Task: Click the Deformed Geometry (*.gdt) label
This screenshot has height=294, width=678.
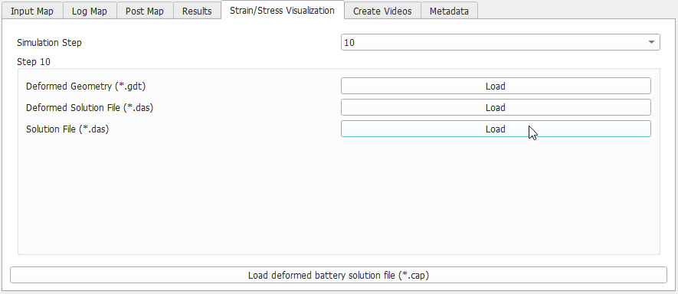Action: click(x=86, y=86)
